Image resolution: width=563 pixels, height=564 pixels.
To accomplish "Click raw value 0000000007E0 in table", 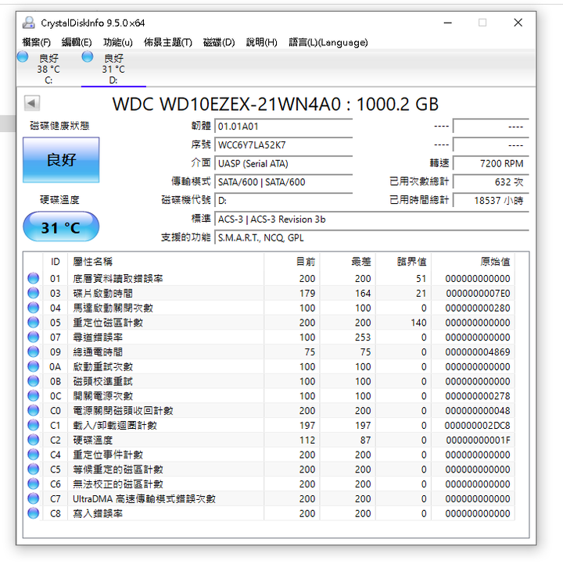I will coord(478,293).
